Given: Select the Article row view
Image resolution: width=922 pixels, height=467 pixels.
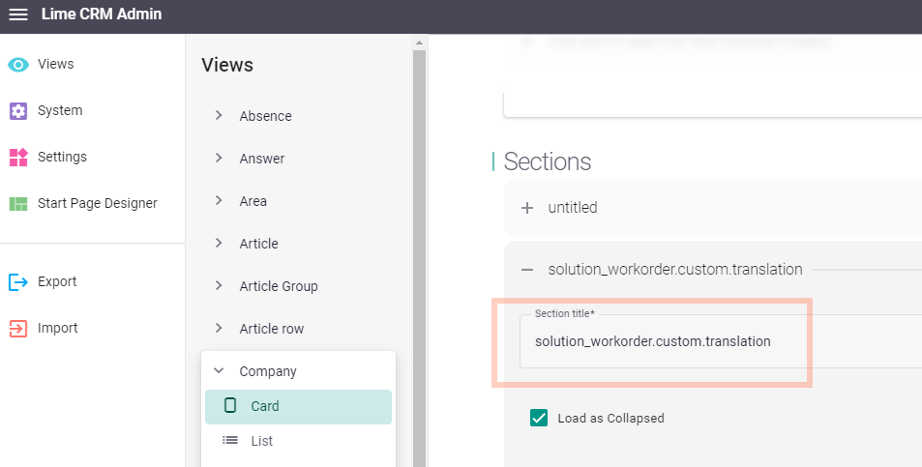Looking at the screenshot, I should 271,329.
